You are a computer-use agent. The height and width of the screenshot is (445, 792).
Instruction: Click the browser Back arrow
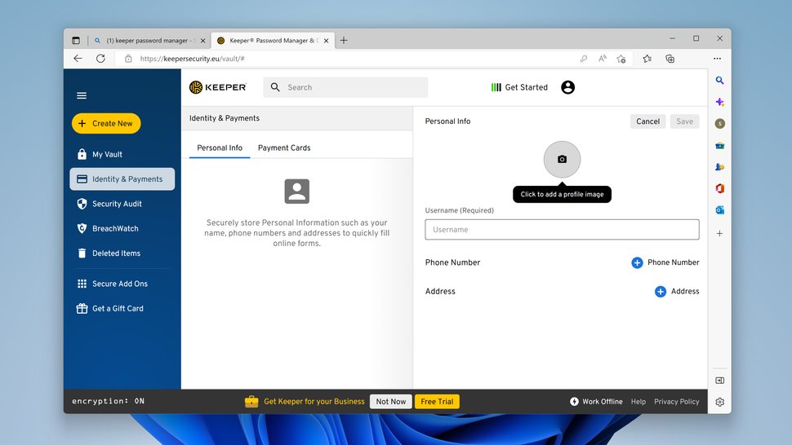(x=78, y=59)
